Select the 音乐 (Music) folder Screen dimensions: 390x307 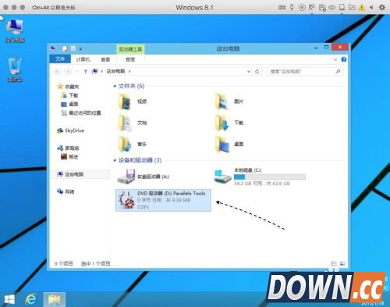pos(133,144)
